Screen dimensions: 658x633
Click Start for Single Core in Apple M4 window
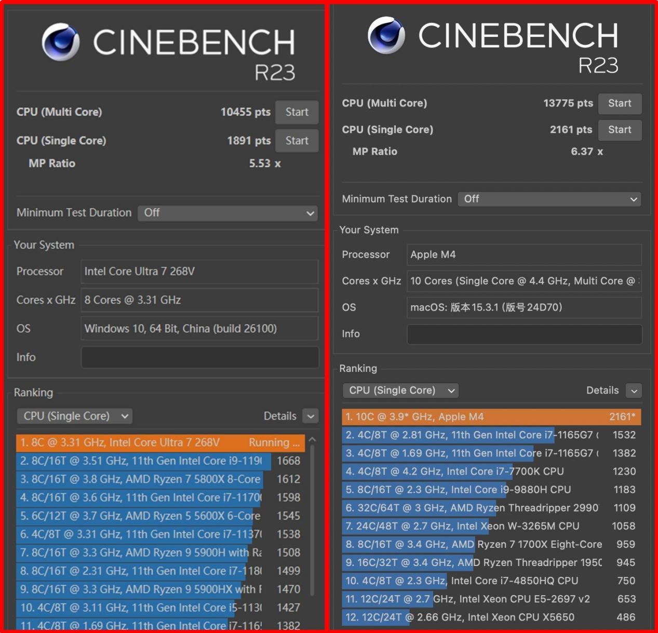pos(620,130)
